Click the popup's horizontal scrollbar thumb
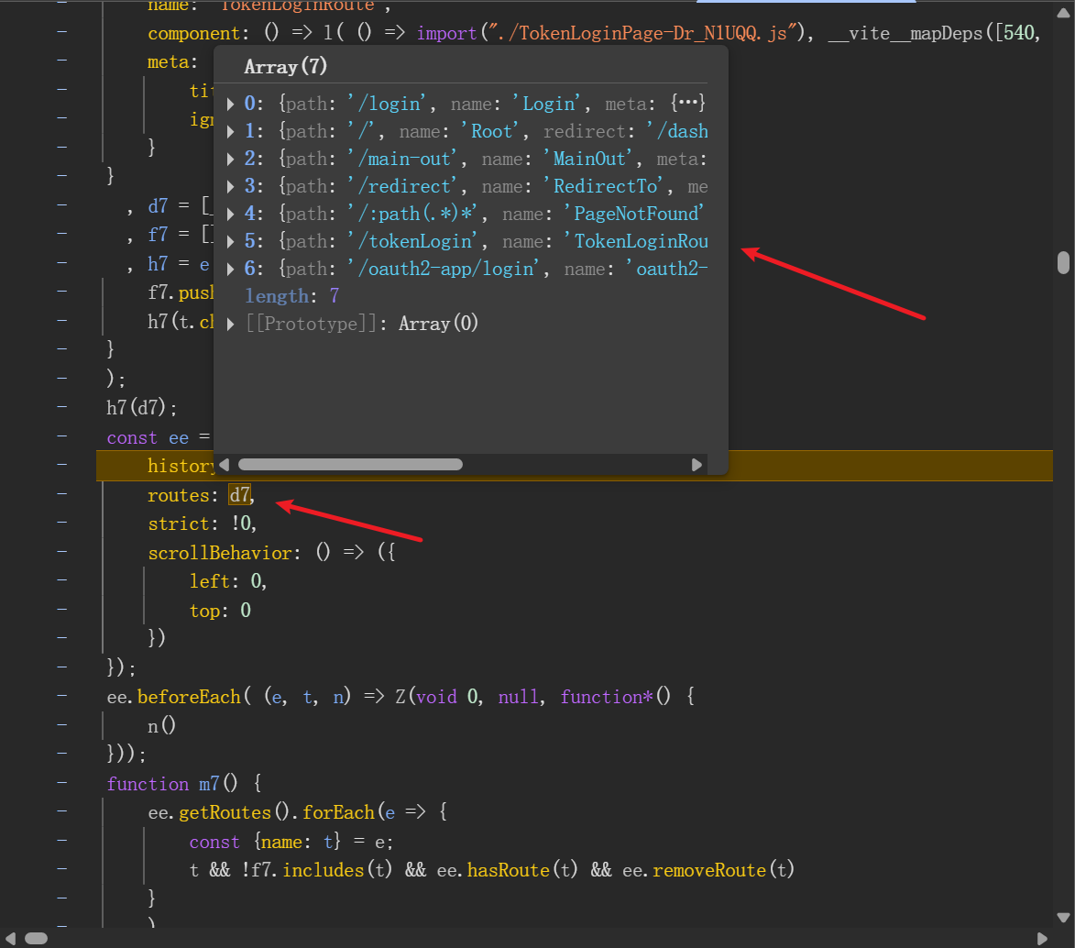 click(349, 465)
